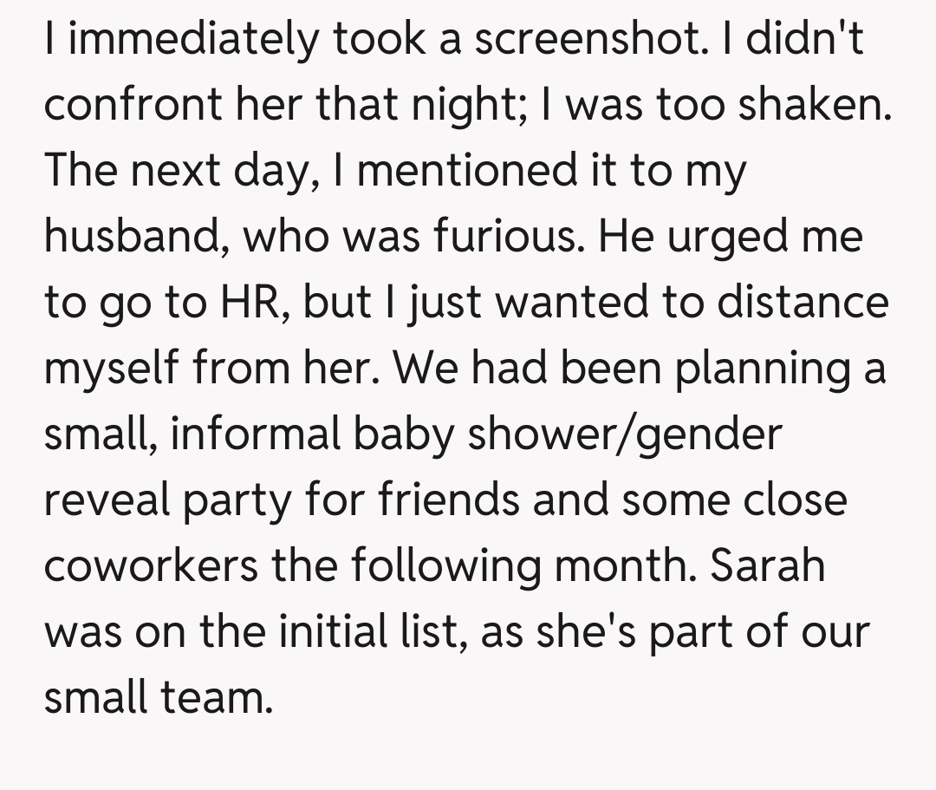Tap the phrase "shower/gender" in the text
Viewport: 936px width, 790px height.
click(x=622, y=434)
